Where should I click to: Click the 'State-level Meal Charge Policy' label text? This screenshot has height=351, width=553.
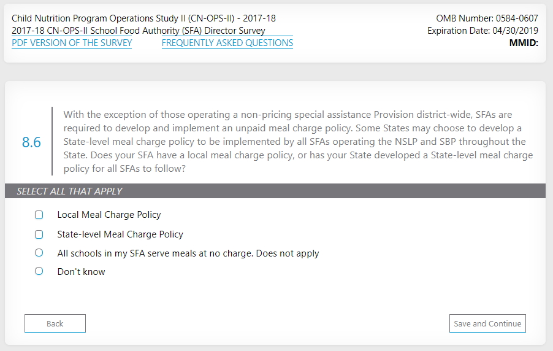tap(120, 234)
